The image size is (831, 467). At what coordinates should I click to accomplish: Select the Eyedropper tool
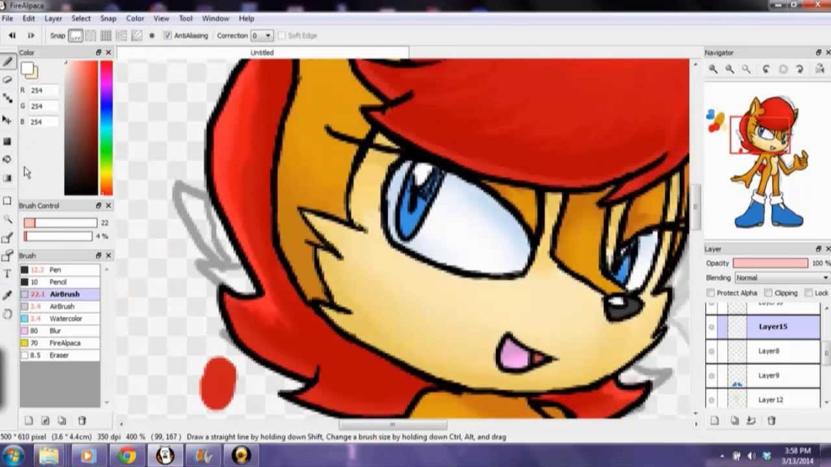pyautogui.click(x=8, y=295)
